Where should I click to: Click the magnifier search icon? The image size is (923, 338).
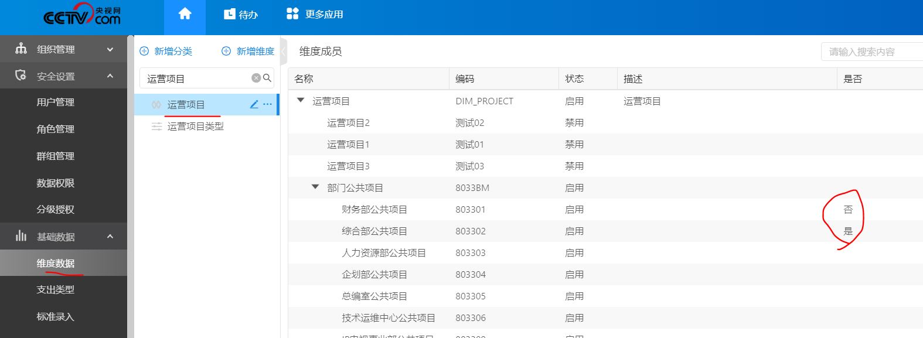(x=267, y=78)
